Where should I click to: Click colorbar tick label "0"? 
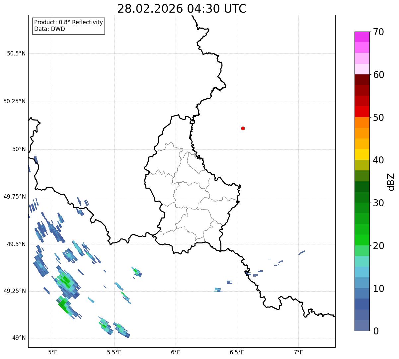click(376, 331)
